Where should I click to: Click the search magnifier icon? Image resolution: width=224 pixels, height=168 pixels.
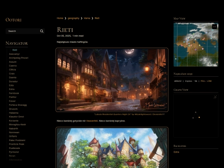[x=42, y=31]
